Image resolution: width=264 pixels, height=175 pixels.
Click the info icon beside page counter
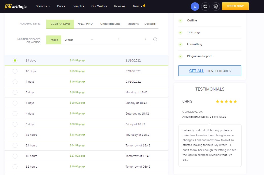(x=155, y=39)
